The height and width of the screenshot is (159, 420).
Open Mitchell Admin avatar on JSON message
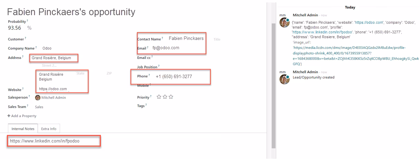(x=285, y=23)
